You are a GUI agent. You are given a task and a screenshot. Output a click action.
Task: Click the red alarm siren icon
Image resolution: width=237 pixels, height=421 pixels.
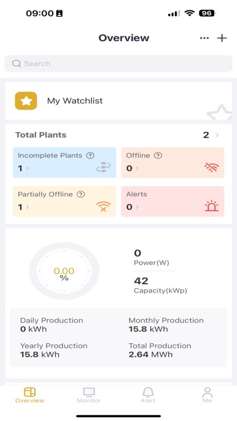click(212, 206)
